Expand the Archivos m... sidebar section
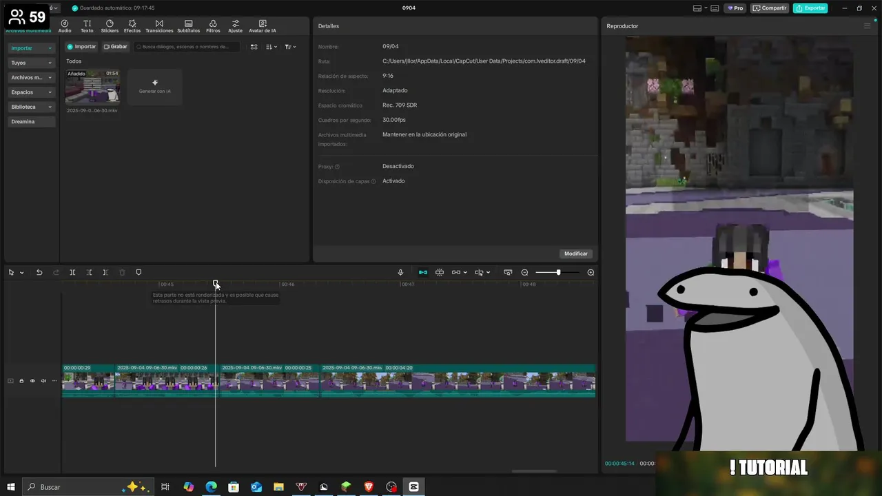 [x=31, y=78]
